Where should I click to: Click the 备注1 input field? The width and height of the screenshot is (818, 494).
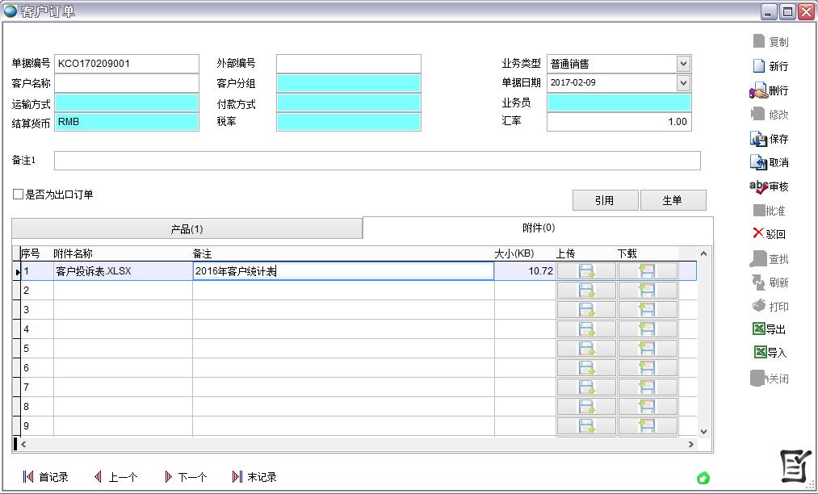click(377, 161)
